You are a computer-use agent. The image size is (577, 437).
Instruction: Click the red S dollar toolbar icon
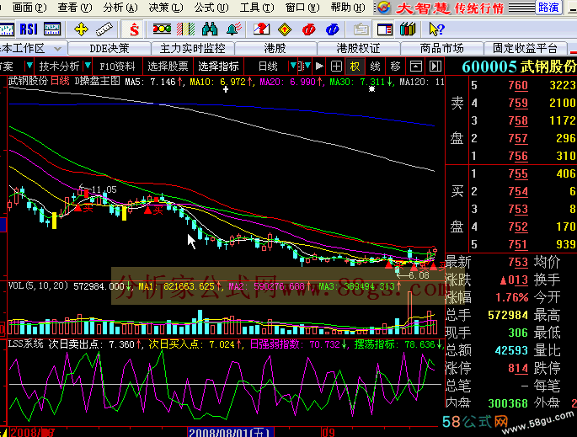(x=134, y=29)
